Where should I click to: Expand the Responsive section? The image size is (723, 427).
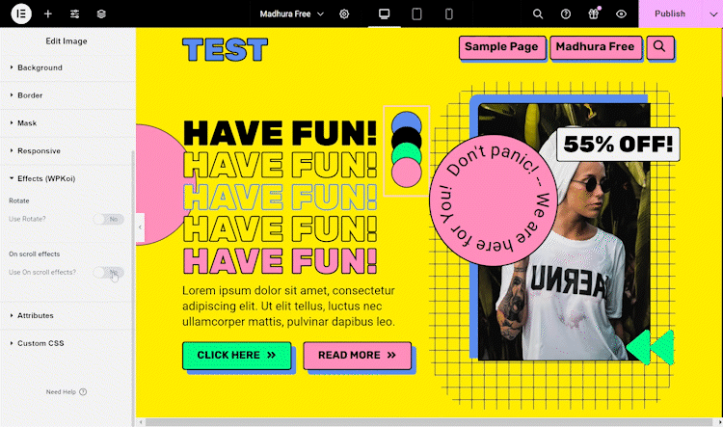click(x=67, y=150)
